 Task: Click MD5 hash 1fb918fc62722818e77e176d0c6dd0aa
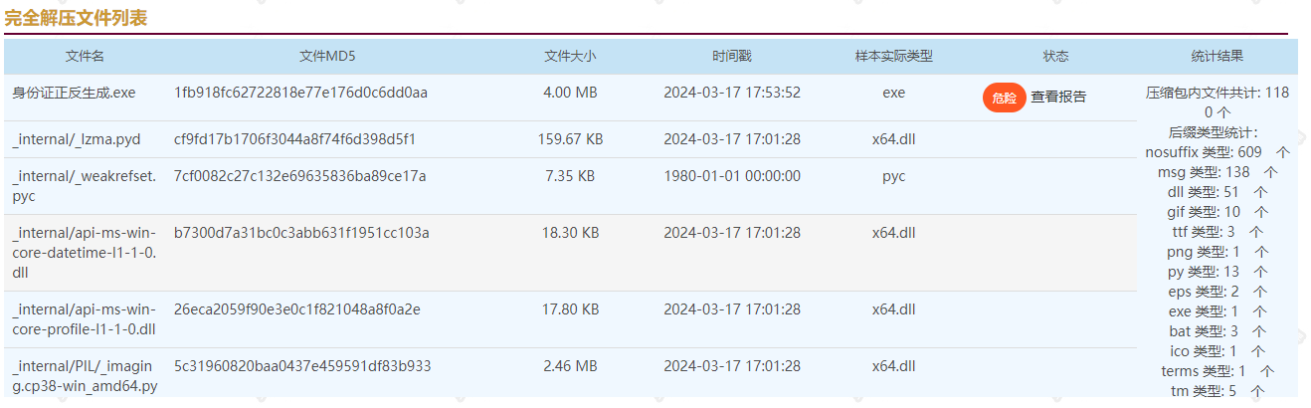tap(300, 93)
